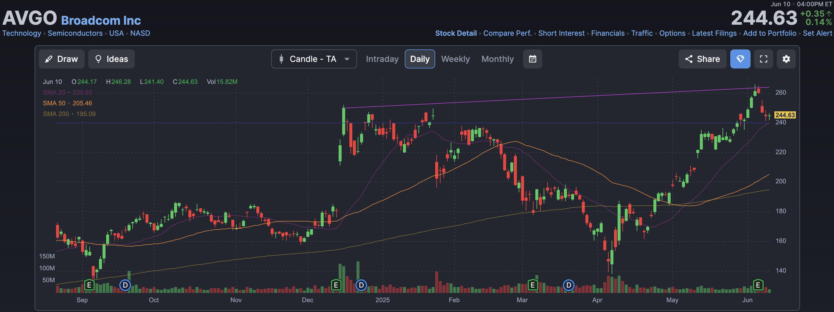Open the Options link
834x312 pixels.
(x=672, y=33)
